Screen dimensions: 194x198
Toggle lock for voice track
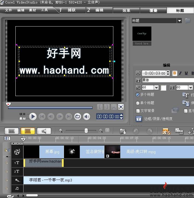pos(7,180)
